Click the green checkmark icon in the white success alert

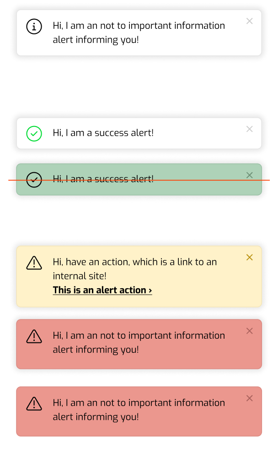tap(34, 133)
